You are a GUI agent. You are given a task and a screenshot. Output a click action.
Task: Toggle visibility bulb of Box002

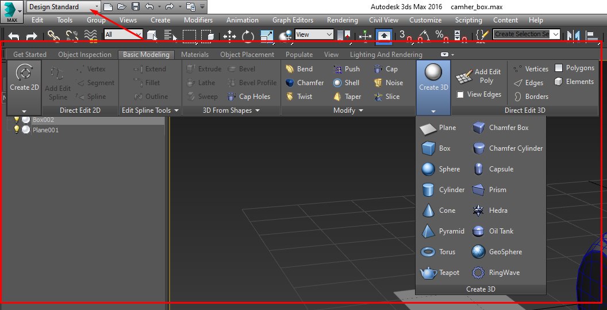[16, 120]
